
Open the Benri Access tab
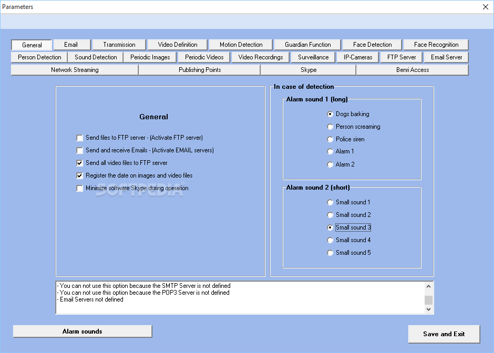point(413,70)
